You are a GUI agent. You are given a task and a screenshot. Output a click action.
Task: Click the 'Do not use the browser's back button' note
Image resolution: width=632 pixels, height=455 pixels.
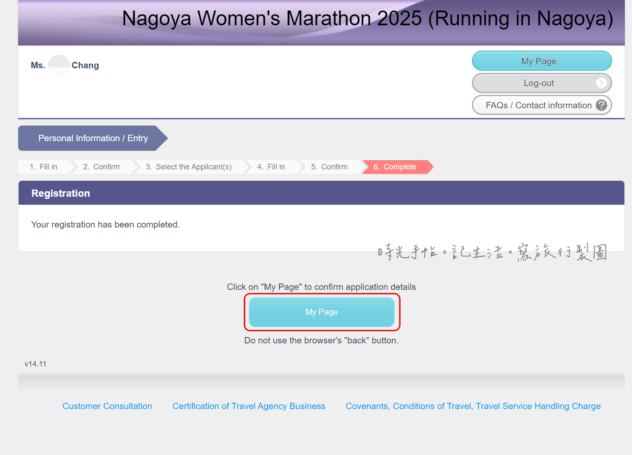point(321,340)
